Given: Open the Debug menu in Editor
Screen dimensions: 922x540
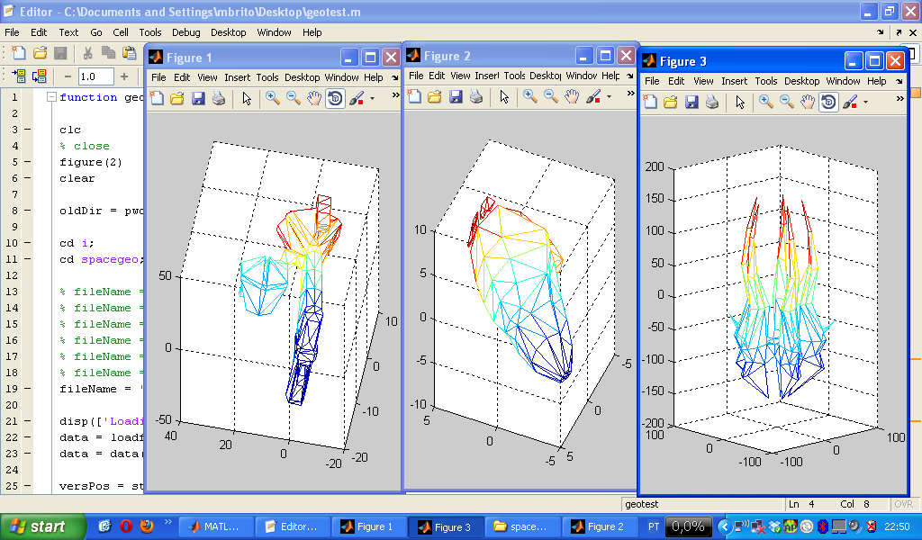Looking at the screenshot, I should tap(185, 32).
